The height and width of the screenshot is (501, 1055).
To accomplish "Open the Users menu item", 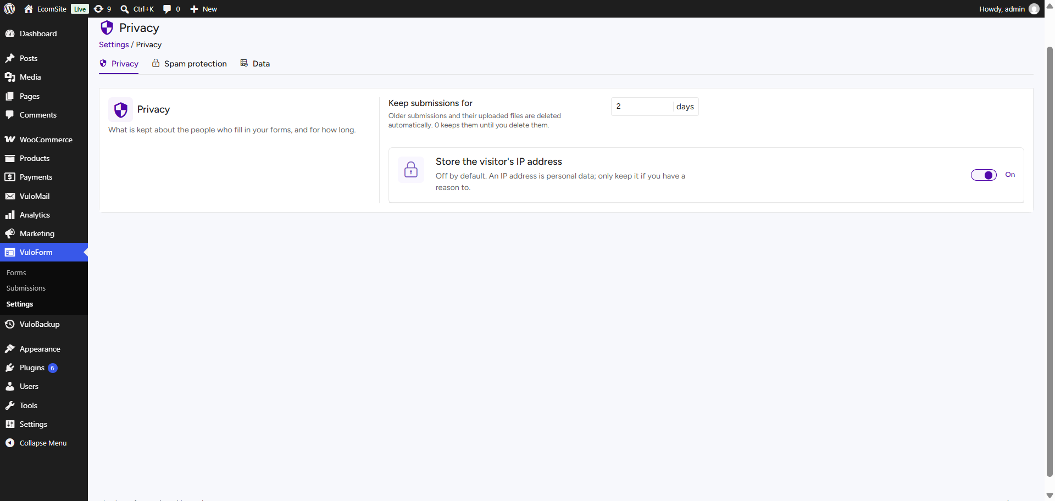I will 44,386.
